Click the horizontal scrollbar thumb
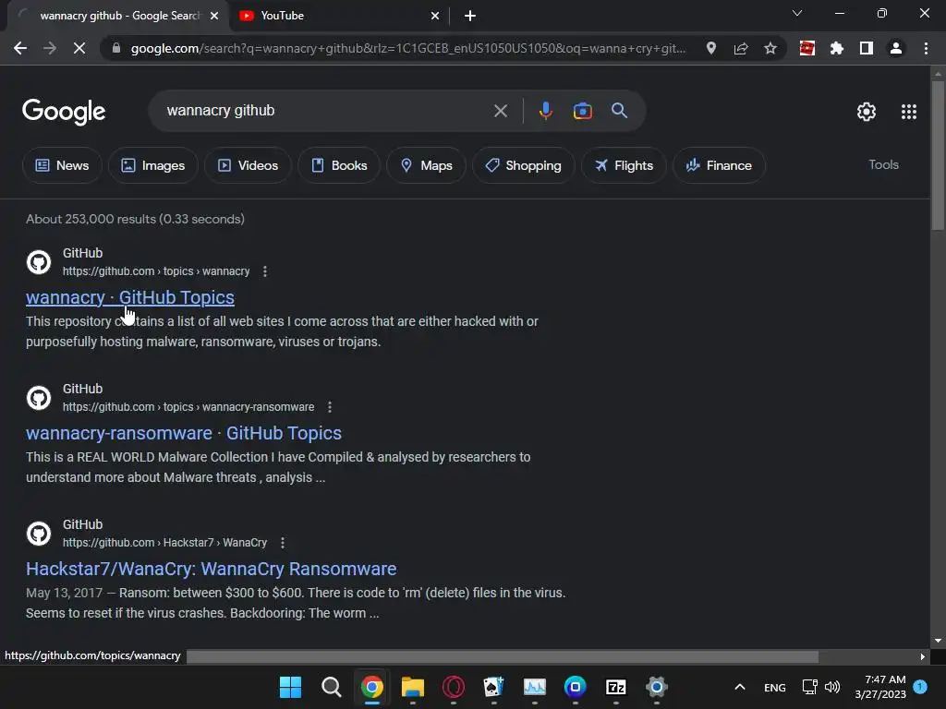 pyautogui.click(x=503, y=656)
